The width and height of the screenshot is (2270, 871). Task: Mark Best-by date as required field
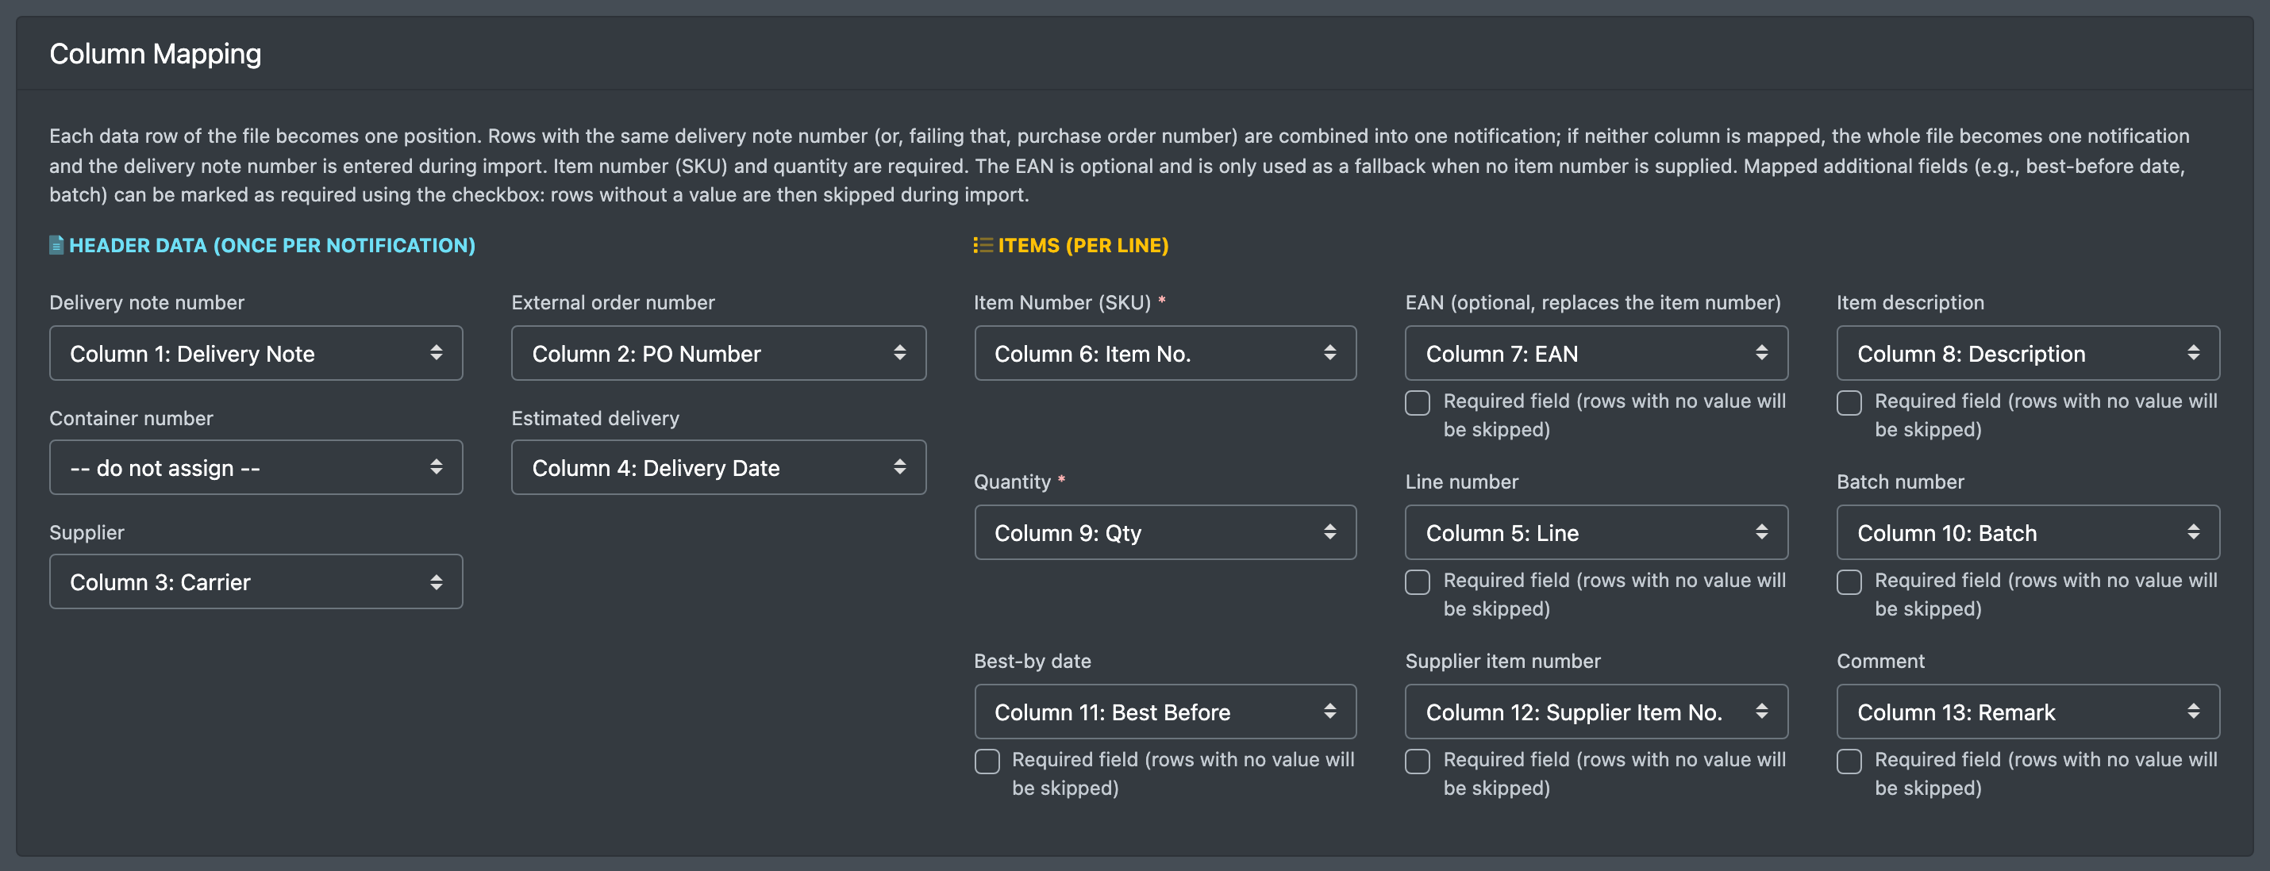click(987, 762)
